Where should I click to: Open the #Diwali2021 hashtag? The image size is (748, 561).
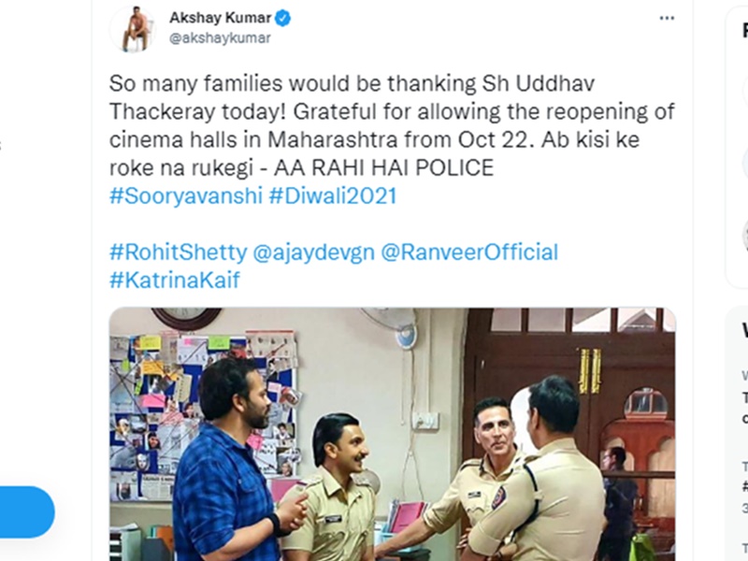333,196
